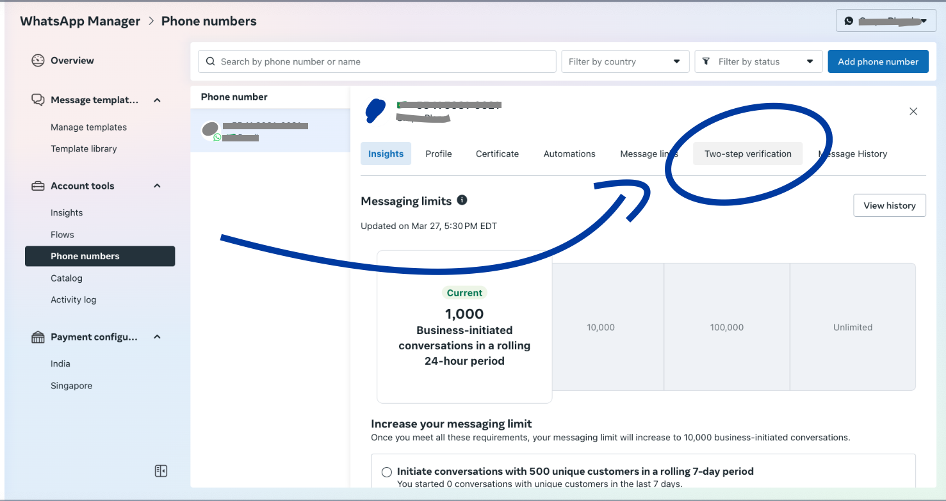Click the Overview gauge icon
Screen dimensions: 946x501
(x=38, y=61)
